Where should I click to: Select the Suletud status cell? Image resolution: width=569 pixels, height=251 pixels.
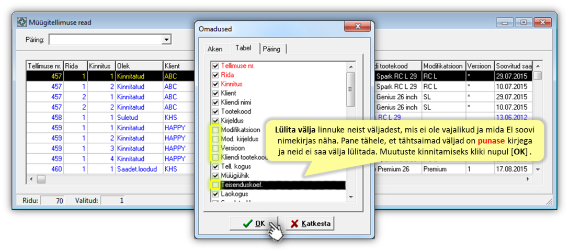[139, 118]
